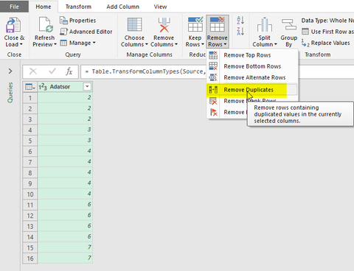
Task: Select the Adatsor column header
Action: click(65, 87)
